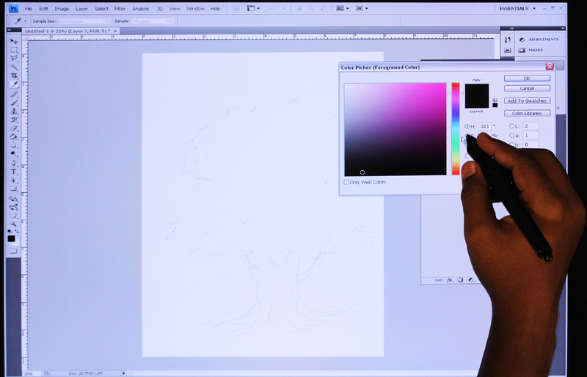Select the Dodge tool

(x=14, y=154)
